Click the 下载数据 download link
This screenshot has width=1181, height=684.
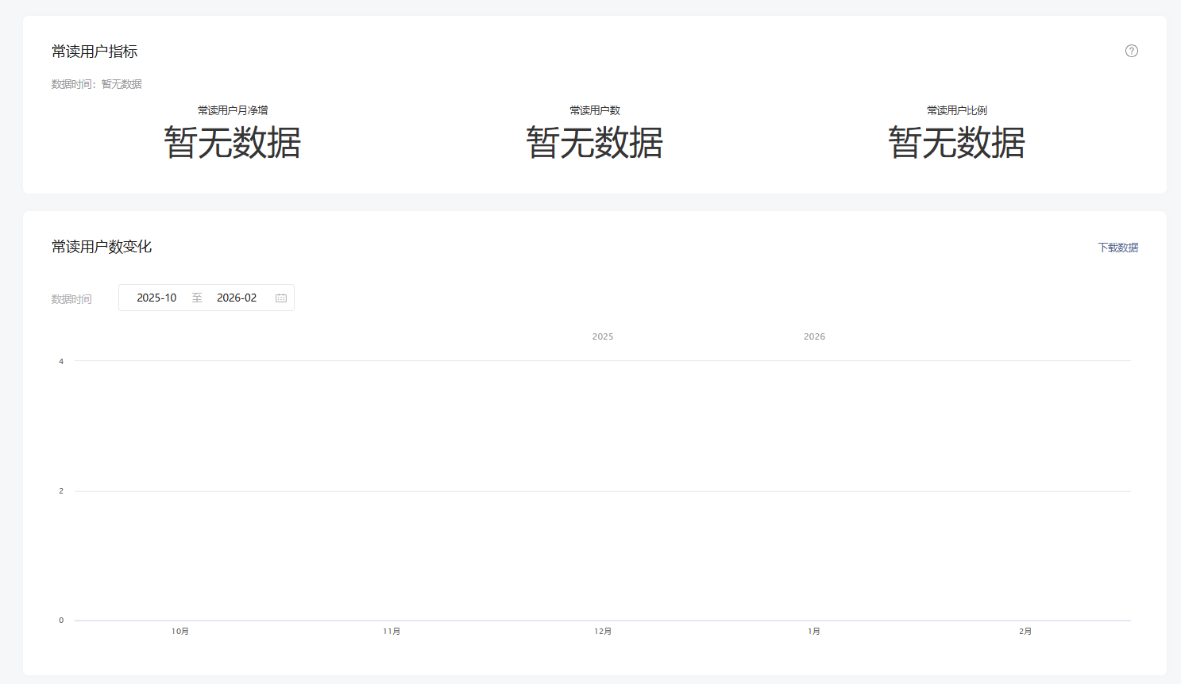pyautogui.click(x=1117, y=248)
